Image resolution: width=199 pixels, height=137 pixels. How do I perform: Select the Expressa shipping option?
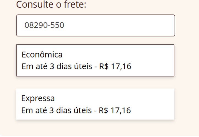(95, 104)
